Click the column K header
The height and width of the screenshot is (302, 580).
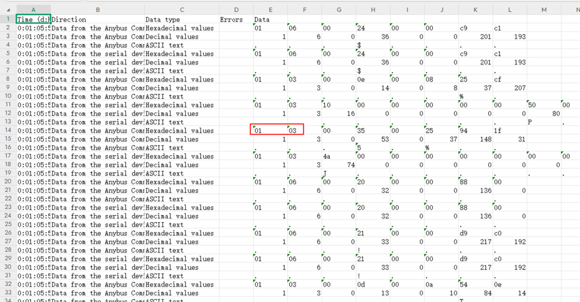(475, 10)
